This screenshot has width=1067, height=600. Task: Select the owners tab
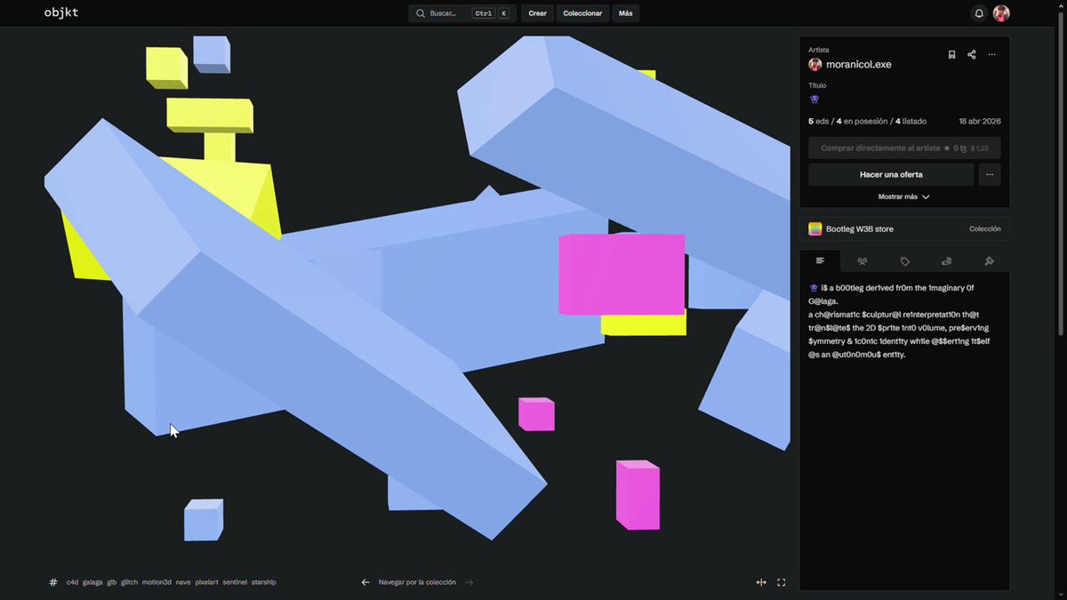pyautogui.click(x=862, y=261)
